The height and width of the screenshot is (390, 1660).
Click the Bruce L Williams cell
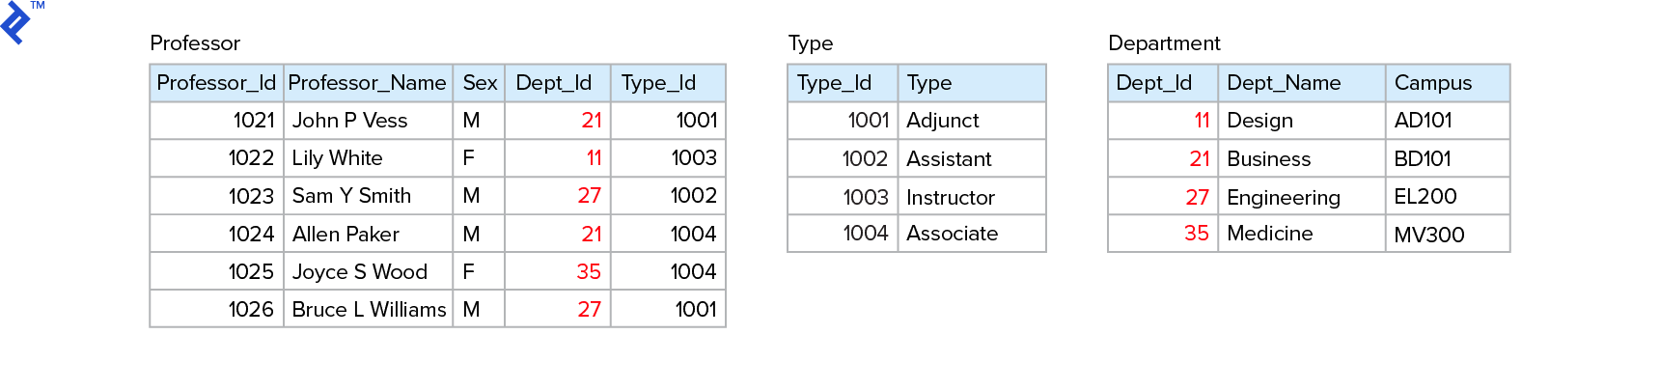pos(369,310)
